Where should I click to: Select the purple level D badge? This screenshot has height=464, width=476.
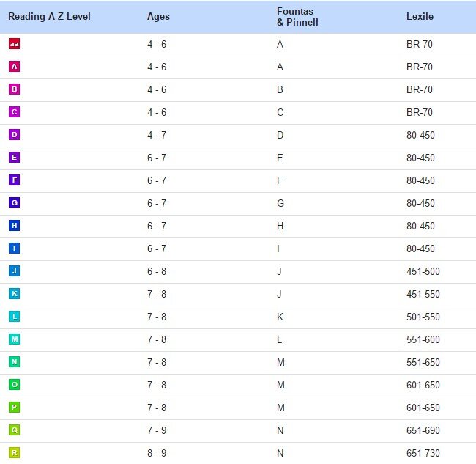point(14,135)
